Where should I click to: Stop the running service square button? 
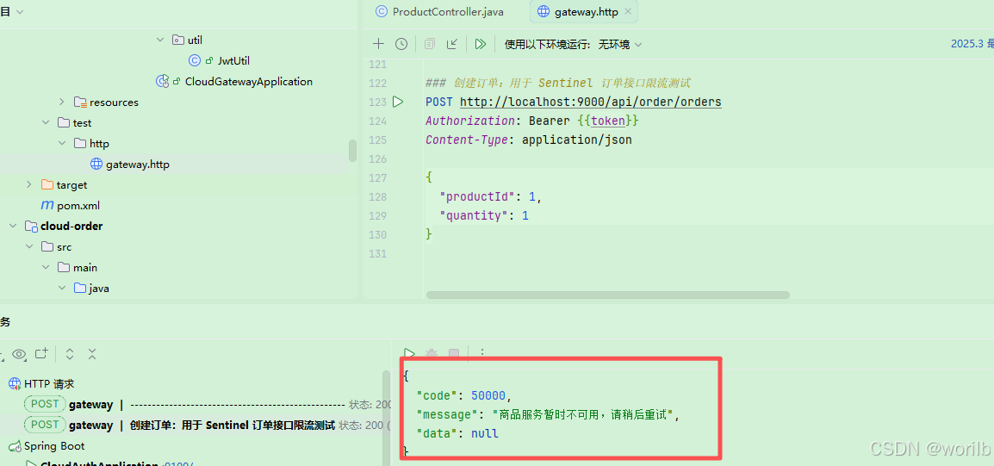454,353
